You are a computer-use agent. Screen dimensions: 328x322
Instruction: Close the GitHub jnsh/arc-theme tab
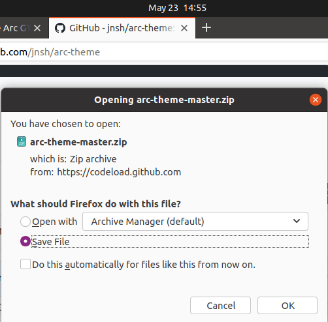pos(184,28)
